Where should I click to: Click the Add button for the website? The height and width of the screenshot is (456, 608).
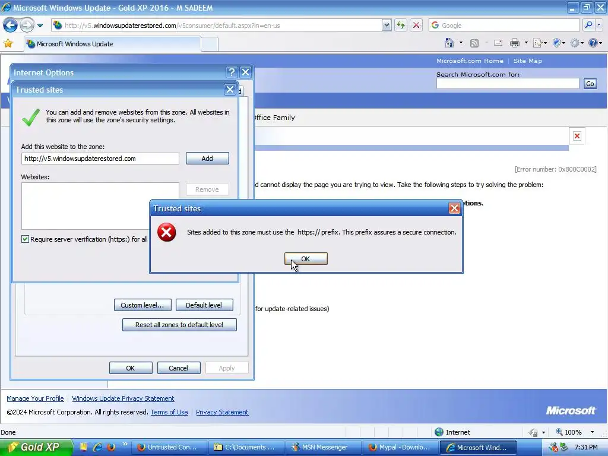coord(207,158)
